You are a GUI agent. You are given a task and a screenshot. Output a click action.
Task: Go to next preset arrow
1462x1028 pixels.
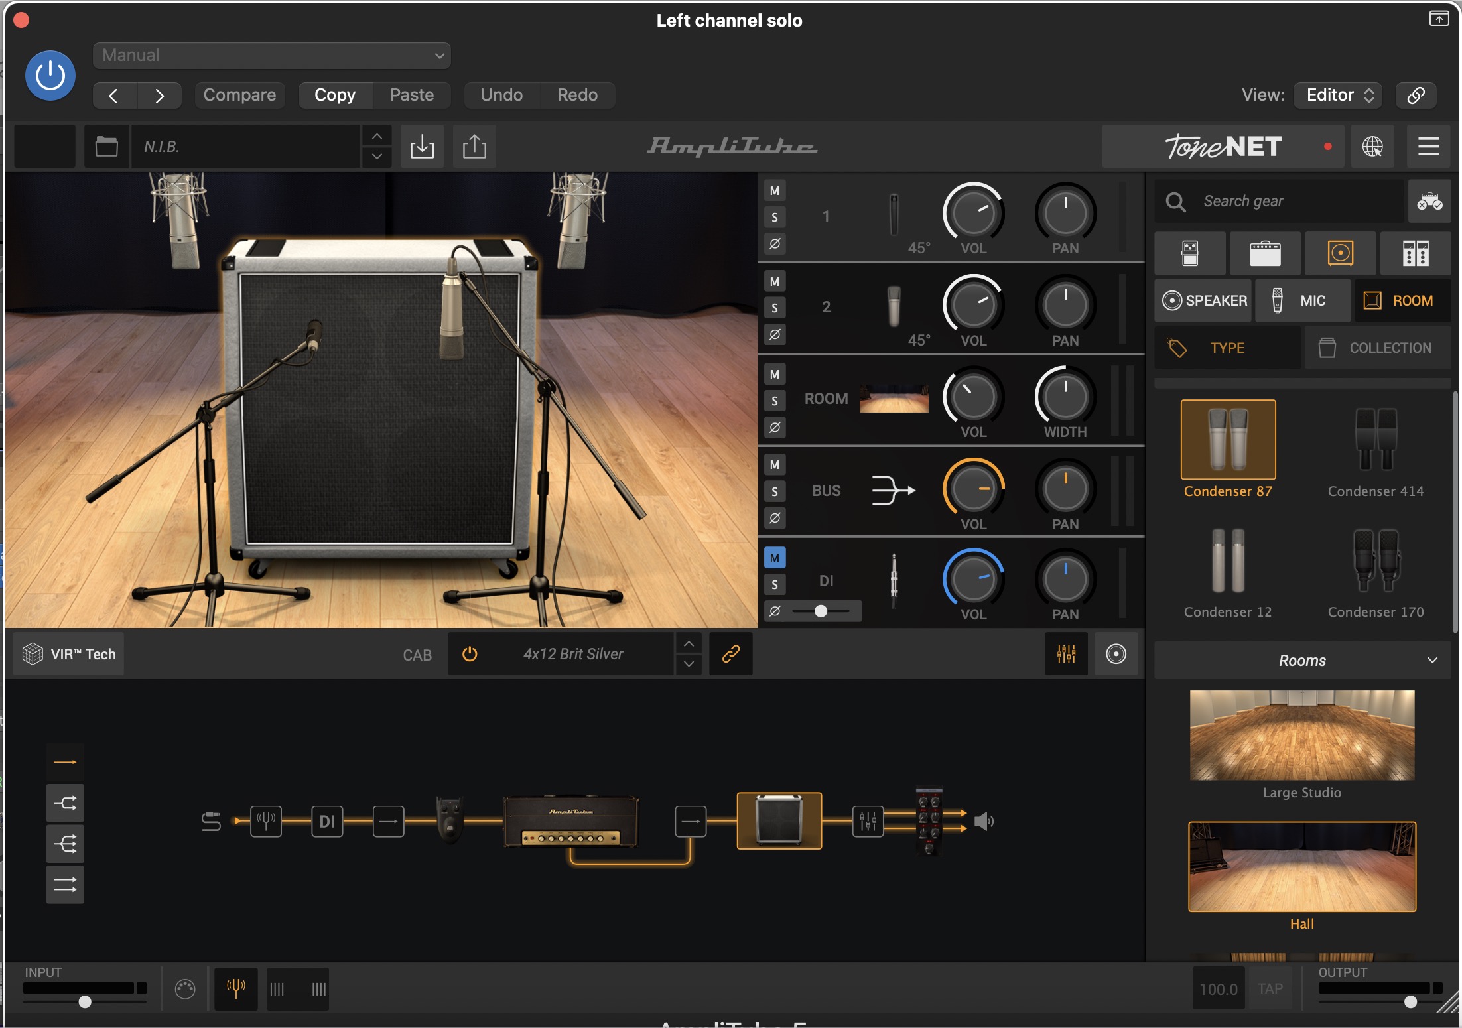[159, 96]
